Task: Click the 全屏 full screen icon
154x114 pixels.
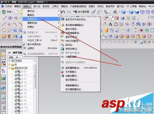Action: pos(25,48)
